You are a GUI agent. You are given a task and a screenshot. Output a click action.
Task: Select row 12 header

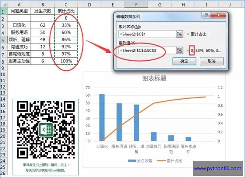3,87
